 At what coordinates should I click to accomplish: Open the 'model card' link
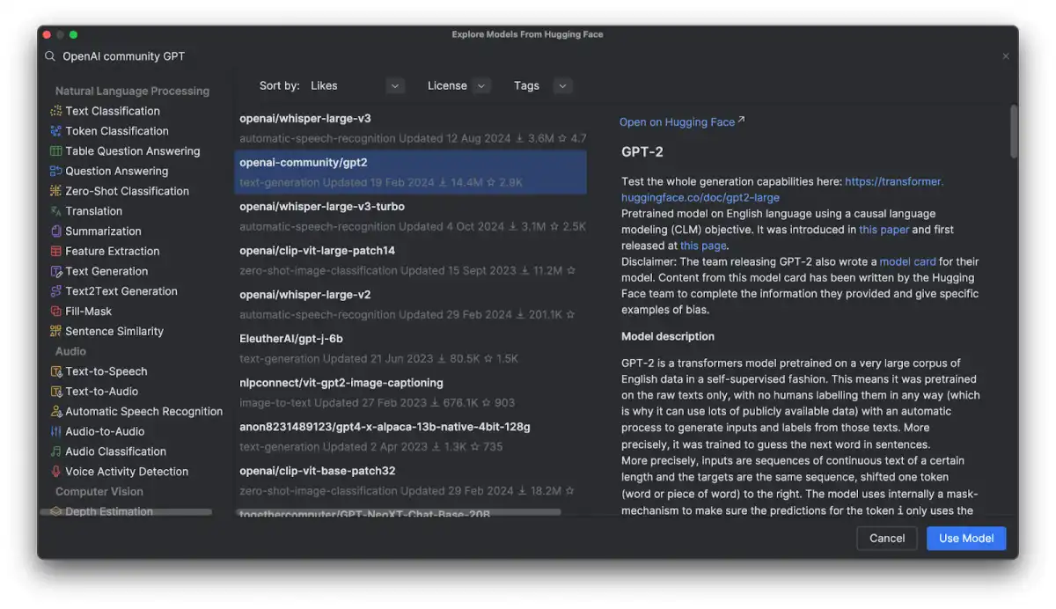point(907,261)
